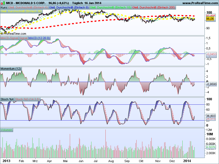Click the MCD - MCDONALD S CORP. title
219x164 pixels.
tap(26, 3)
